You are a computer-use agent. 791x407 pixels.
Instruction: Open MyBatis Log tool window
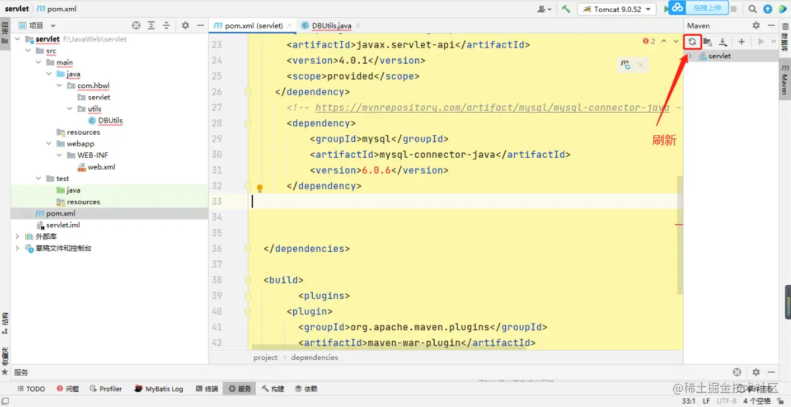click(158, 389)
